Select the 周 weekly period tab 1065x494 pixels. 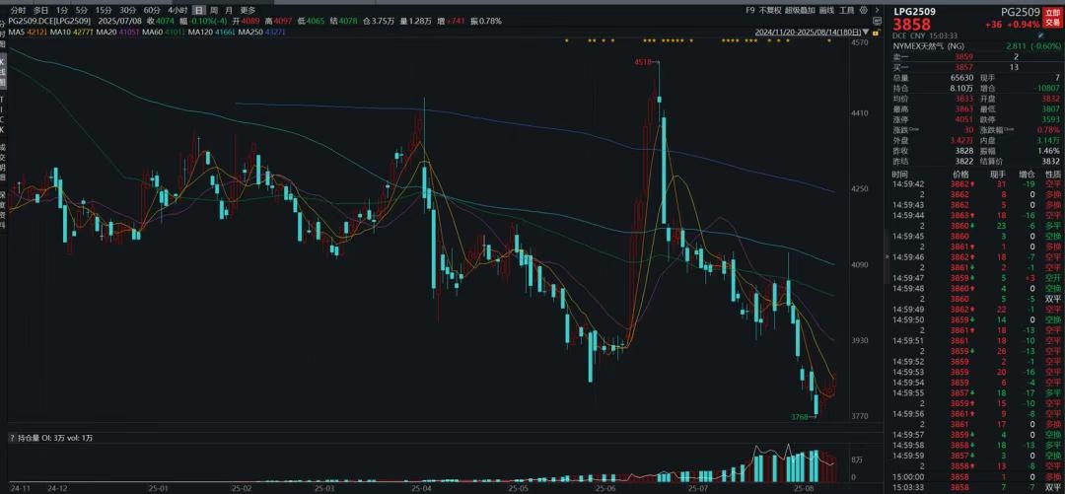[214, 10]
